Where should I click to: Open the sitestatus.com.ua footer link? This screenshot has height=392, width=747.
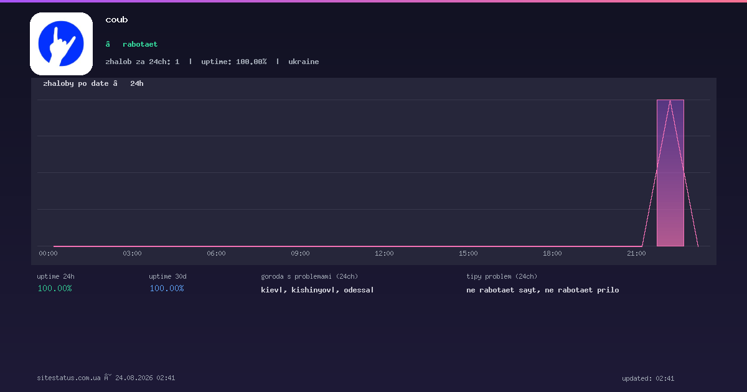coord(68,378)
